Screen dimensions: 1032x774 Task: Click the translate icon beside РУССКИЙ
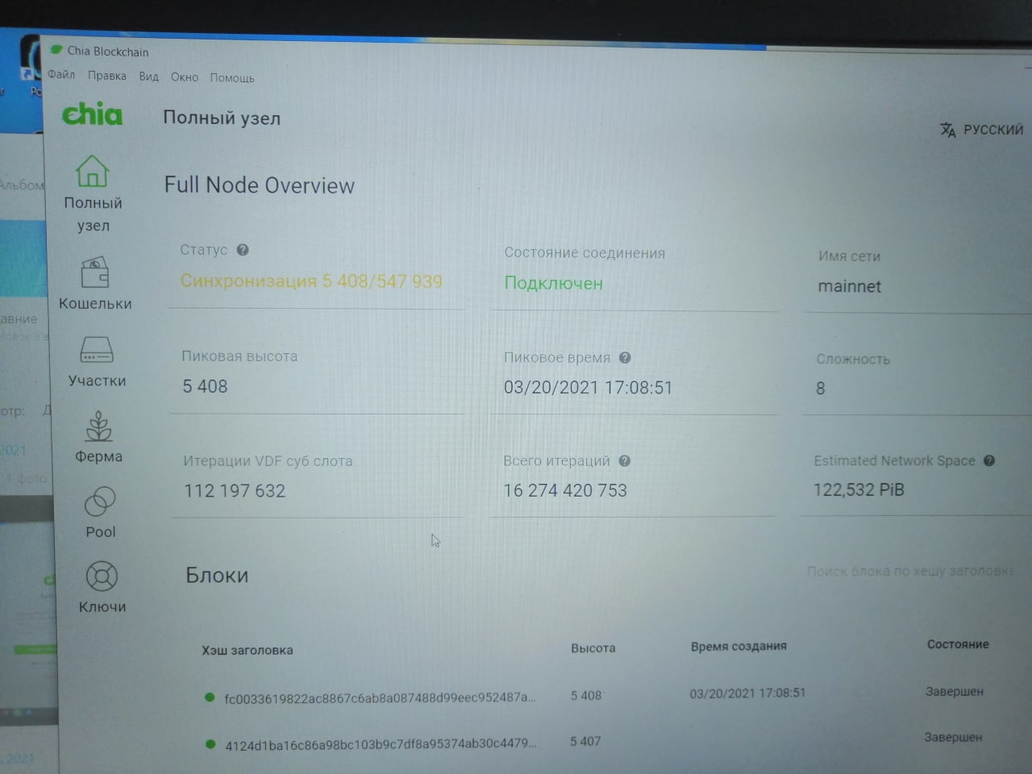[948, 130]
